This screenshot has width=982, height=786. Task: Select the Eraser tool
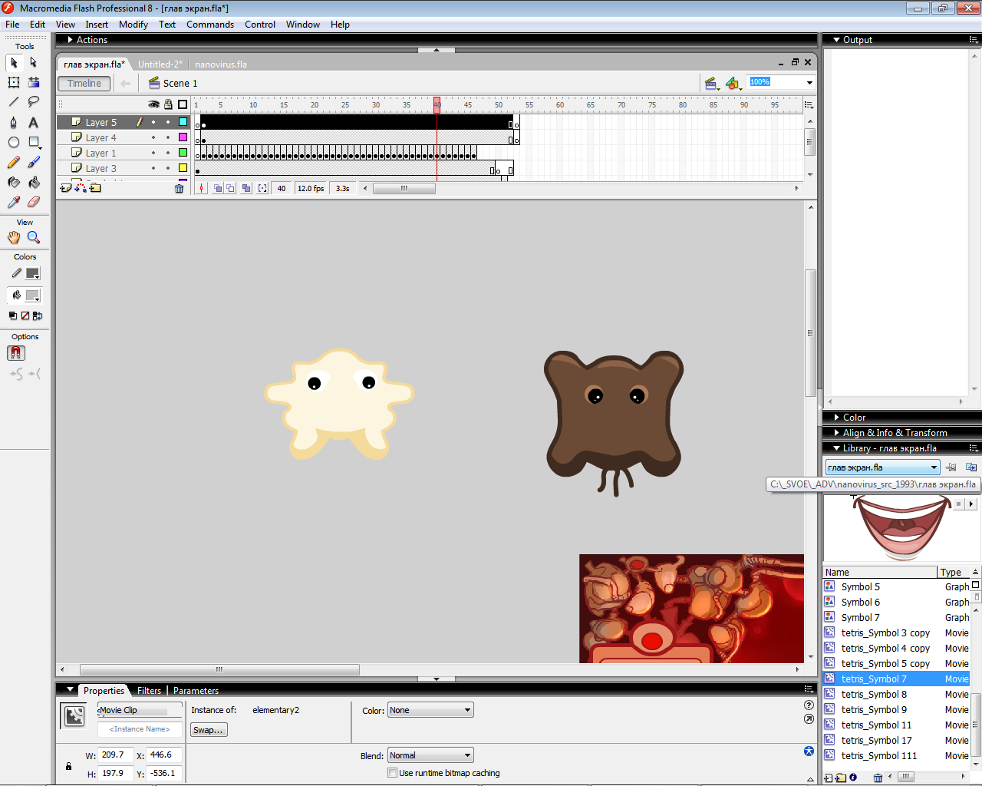(33, 202)
